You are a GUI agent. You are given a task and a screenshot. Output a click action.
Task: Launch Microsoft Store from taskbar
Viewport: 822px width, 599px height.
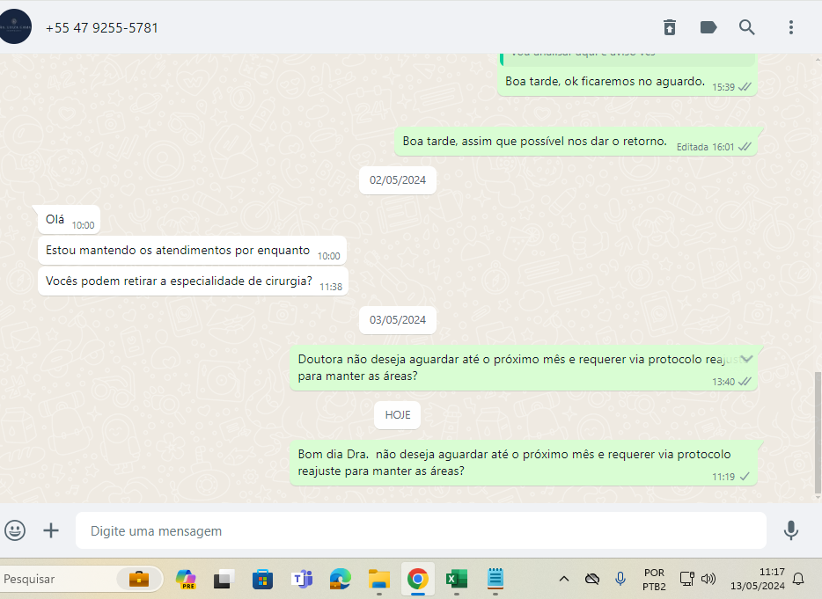pos(262,579)
